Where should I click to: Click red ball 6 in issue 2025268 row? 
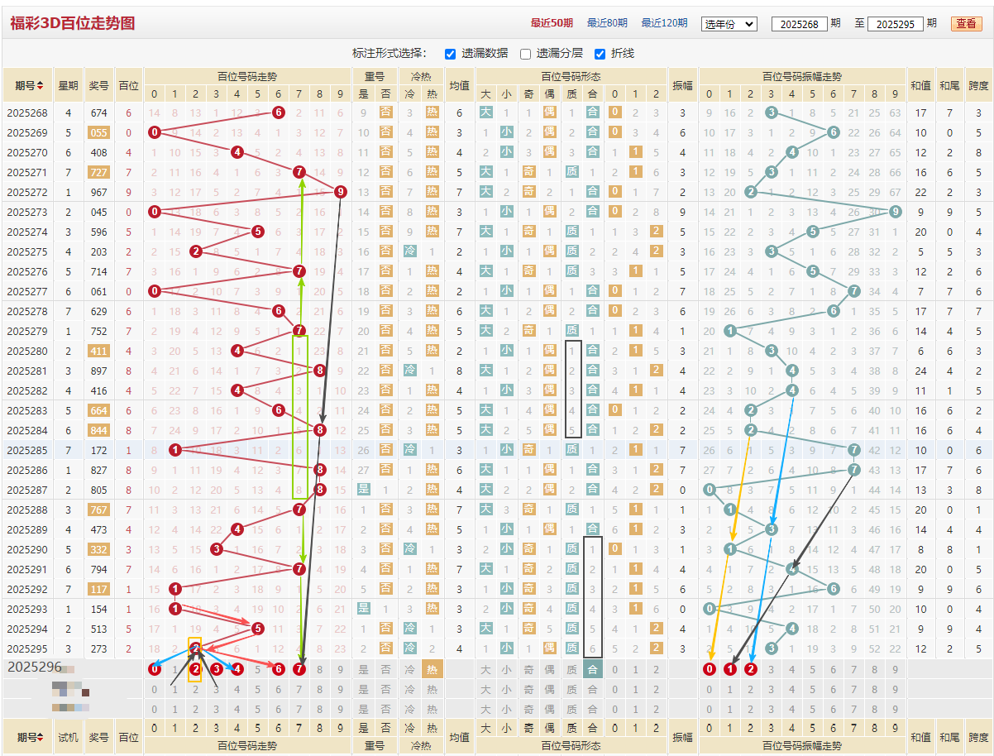pyautogui.click(x=279, y=112)
